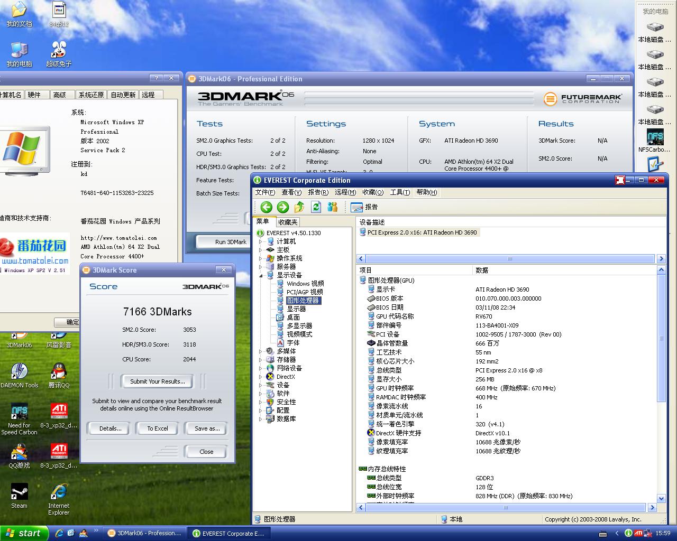Expand the 多媒体 tree node

pos(261,351)
